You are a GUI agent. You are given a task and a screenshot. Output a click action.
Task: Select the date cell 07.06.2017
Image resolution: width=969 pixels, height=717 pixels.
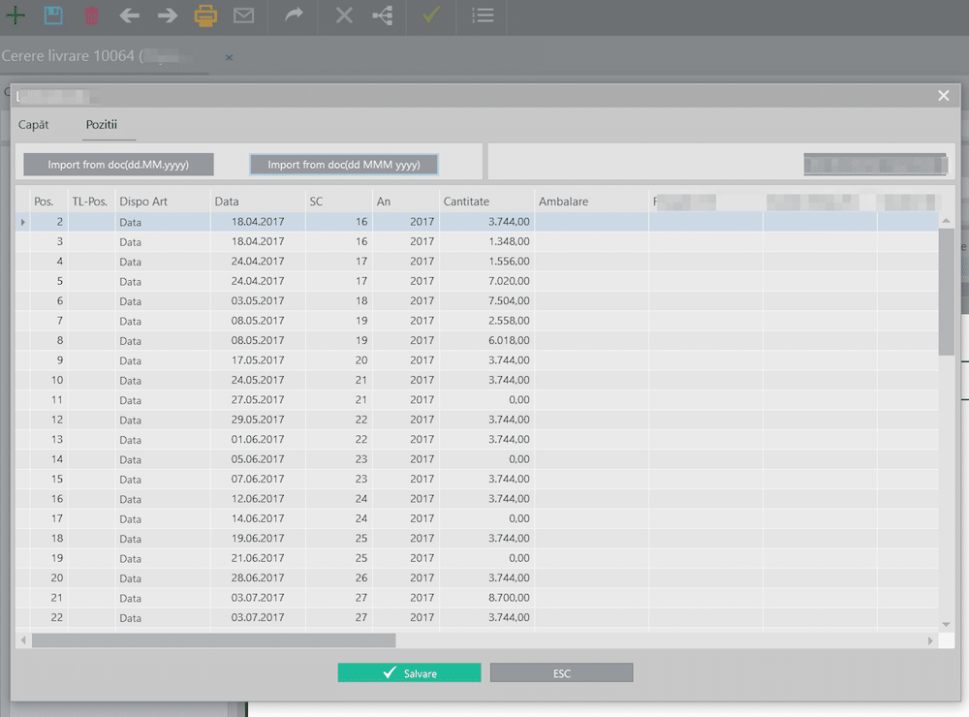(x=259, y=479)
